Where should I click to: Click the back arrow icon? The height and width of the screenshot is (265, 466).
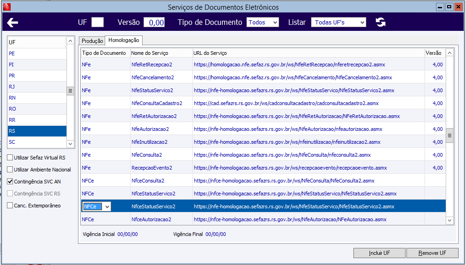[x=12, y=23]
